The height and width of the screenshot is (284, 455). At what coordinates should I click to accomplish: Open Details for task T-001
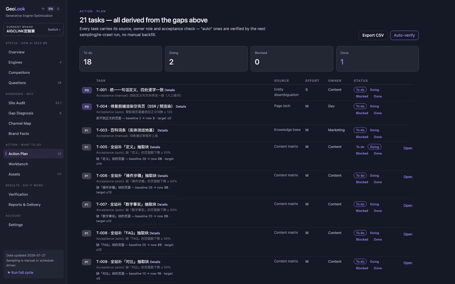tap(170, 90)
